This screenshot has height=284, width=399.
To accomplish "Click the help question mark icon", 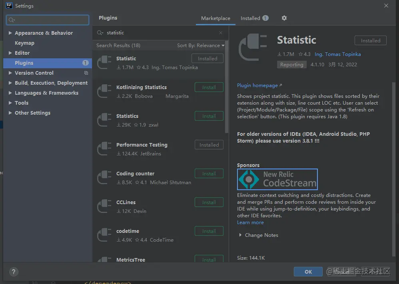I will pos(14,272).
